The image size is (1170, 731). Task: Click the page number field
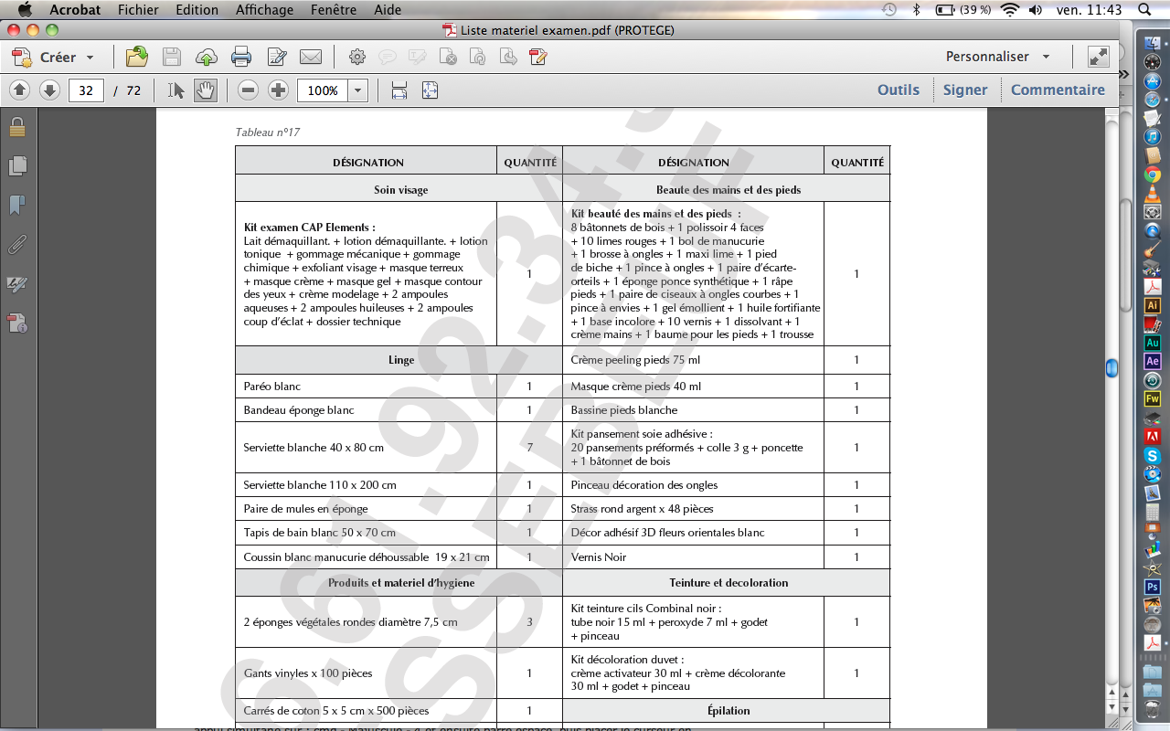pyautogui.click(x=86, y=90)
